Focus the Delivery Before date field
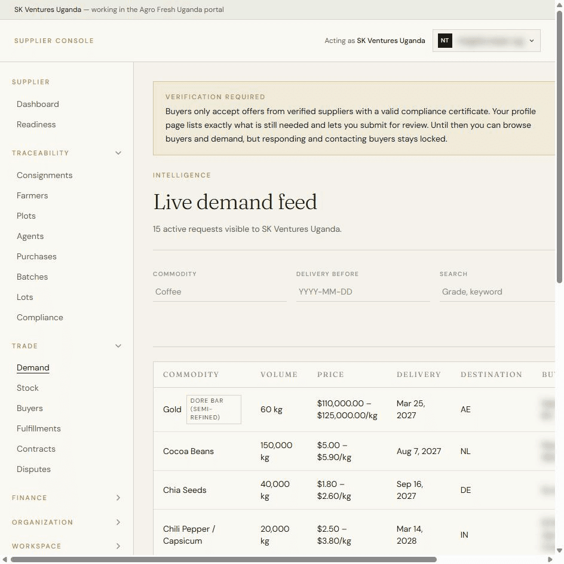Screen dimensions: 564x564 [363, 292]
